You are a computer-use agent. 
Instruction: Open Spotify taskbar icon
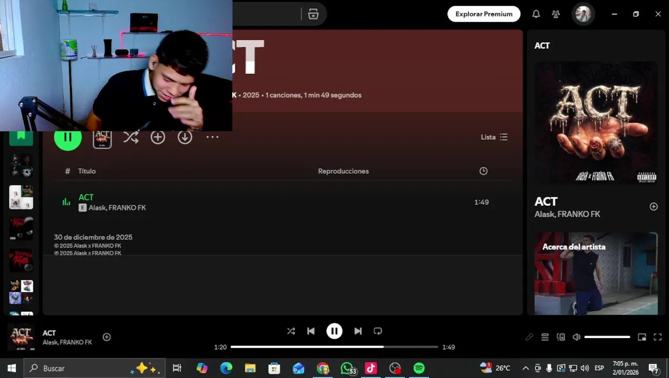click(x=419, y=369)
